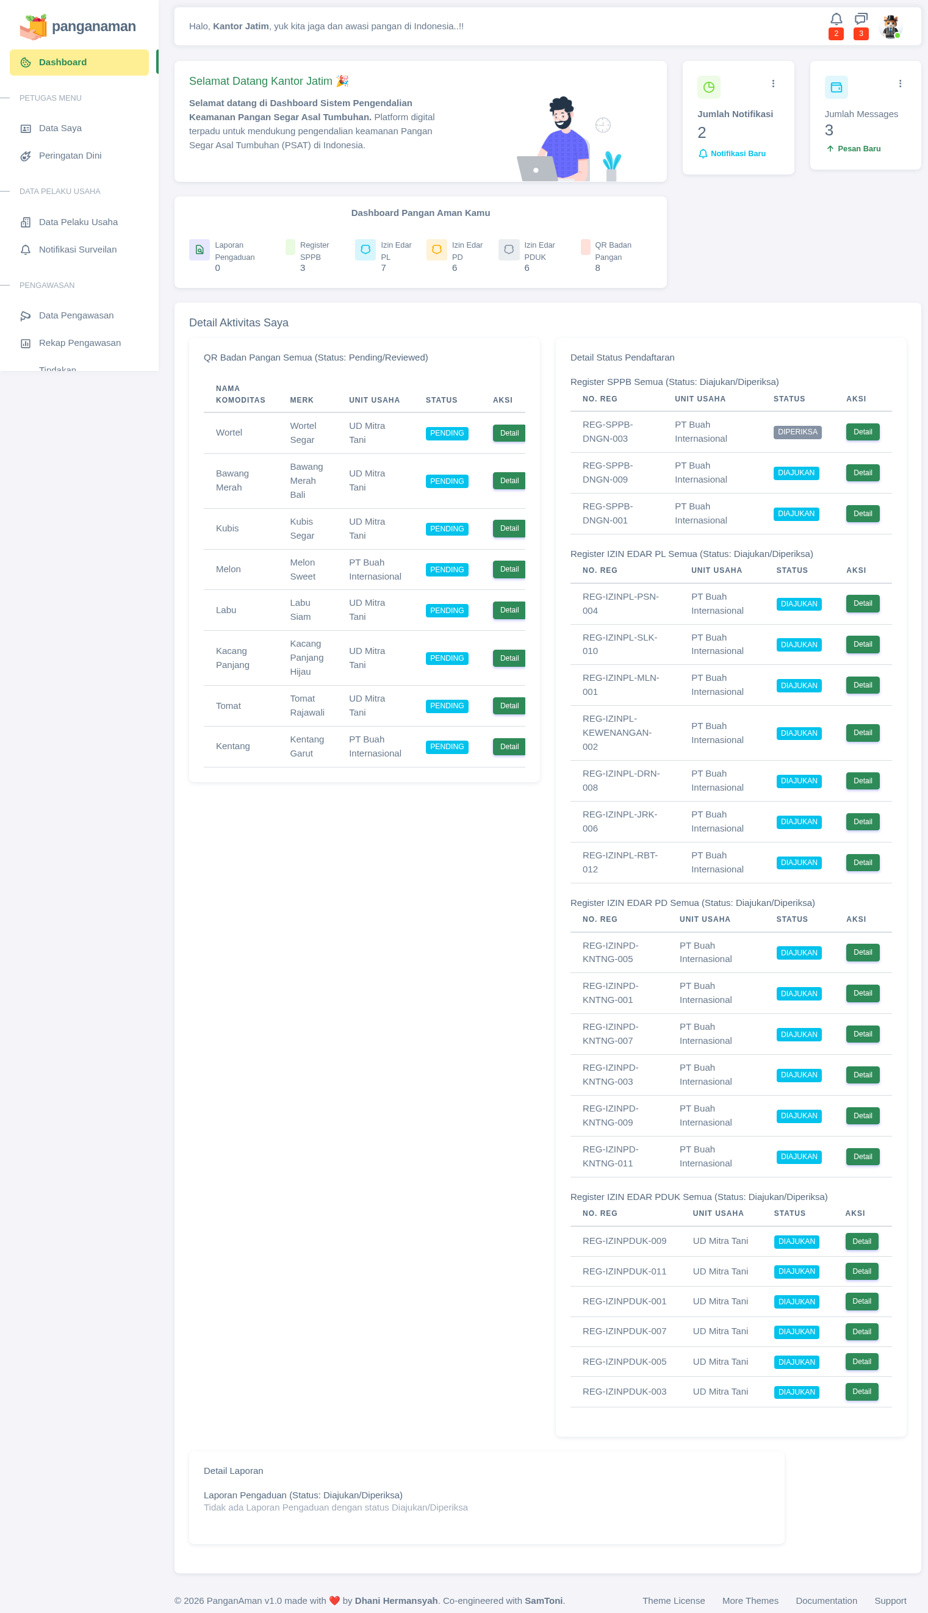This screenshot has height=1613, width=928.
Task: Show Detail for Labu Siam
Action: (x=509, y=611)
